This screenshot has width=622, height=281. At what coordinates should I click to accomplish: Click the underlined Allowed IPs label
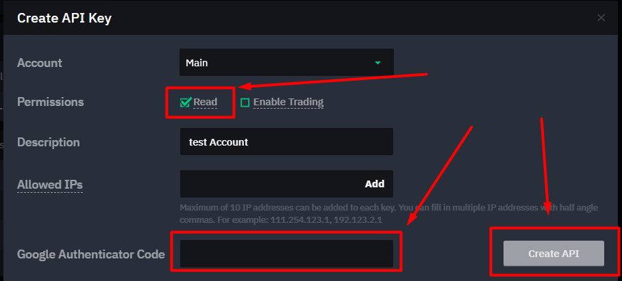[50, 185]
